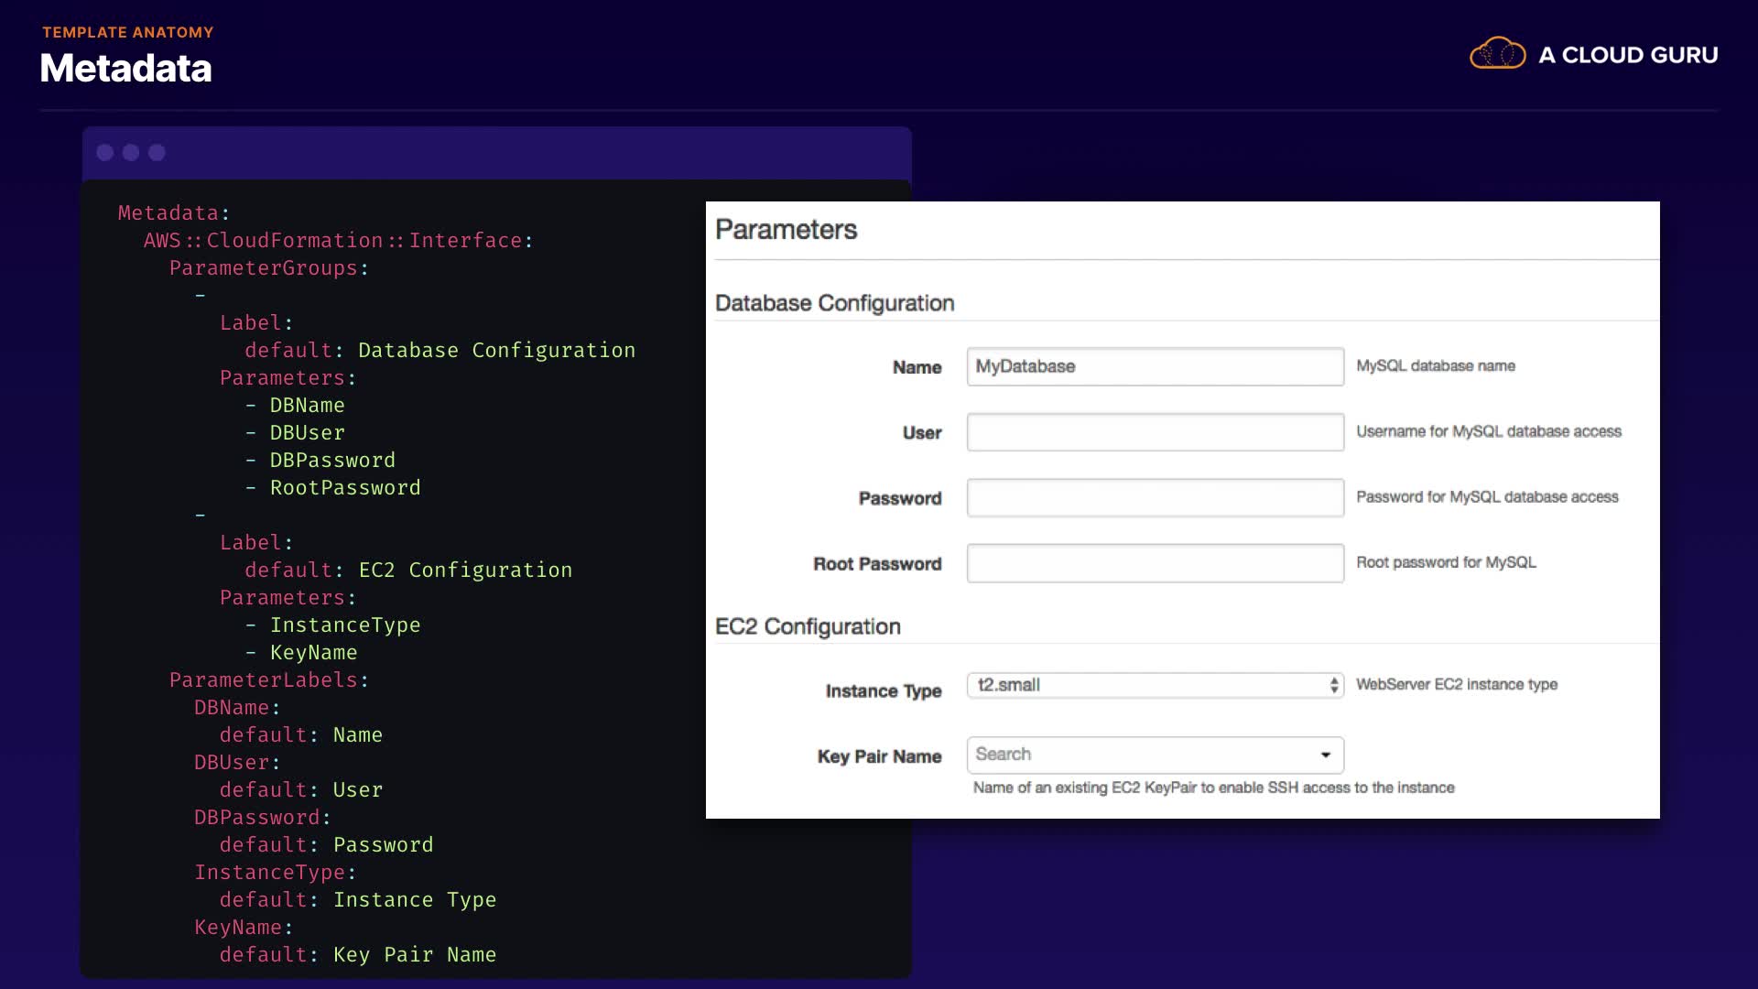The height and width of the screenshot is (989, 1758).
Task: Click the Key Pair Name Search field
Action: tap(1135, 755)
